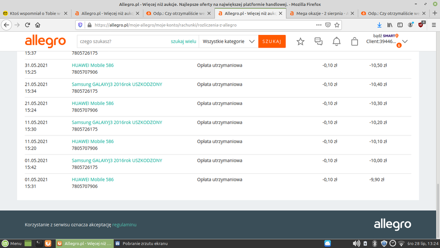Expand the Client account menu chevron

tap(405, 41)
